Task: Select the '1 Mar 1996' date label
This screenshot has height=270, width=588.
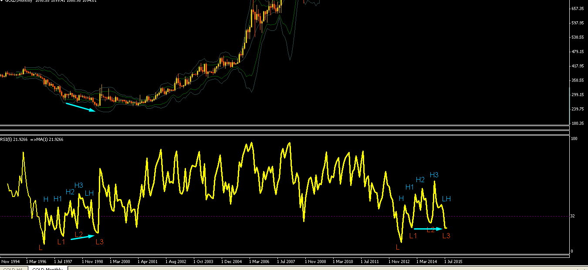Action: click(36, 262)
